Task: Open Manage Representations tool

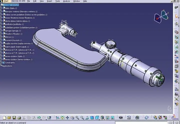Action: [176, 76]
